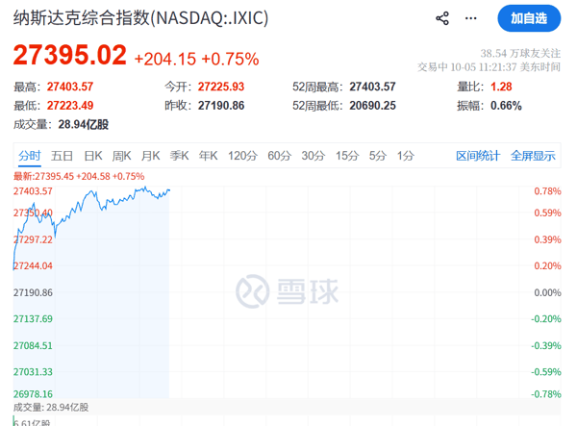Click the 雪球 watermark logo on chart
This screenshot has width=577, height=426.
click(x=287, y=291)
